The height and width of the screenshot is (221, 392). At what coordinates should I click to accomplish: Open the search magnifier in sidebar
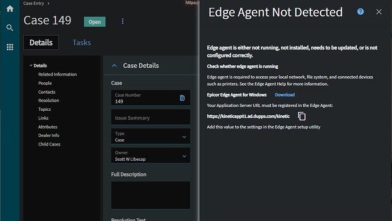tap(10, 28)
